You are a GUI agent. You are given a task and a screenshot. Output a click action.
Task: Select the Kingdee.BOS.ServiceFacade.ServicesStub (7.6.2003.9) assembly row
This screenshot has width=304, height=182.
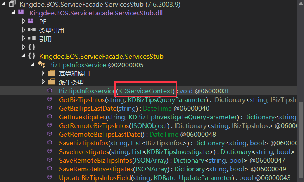tap(100, 4)
